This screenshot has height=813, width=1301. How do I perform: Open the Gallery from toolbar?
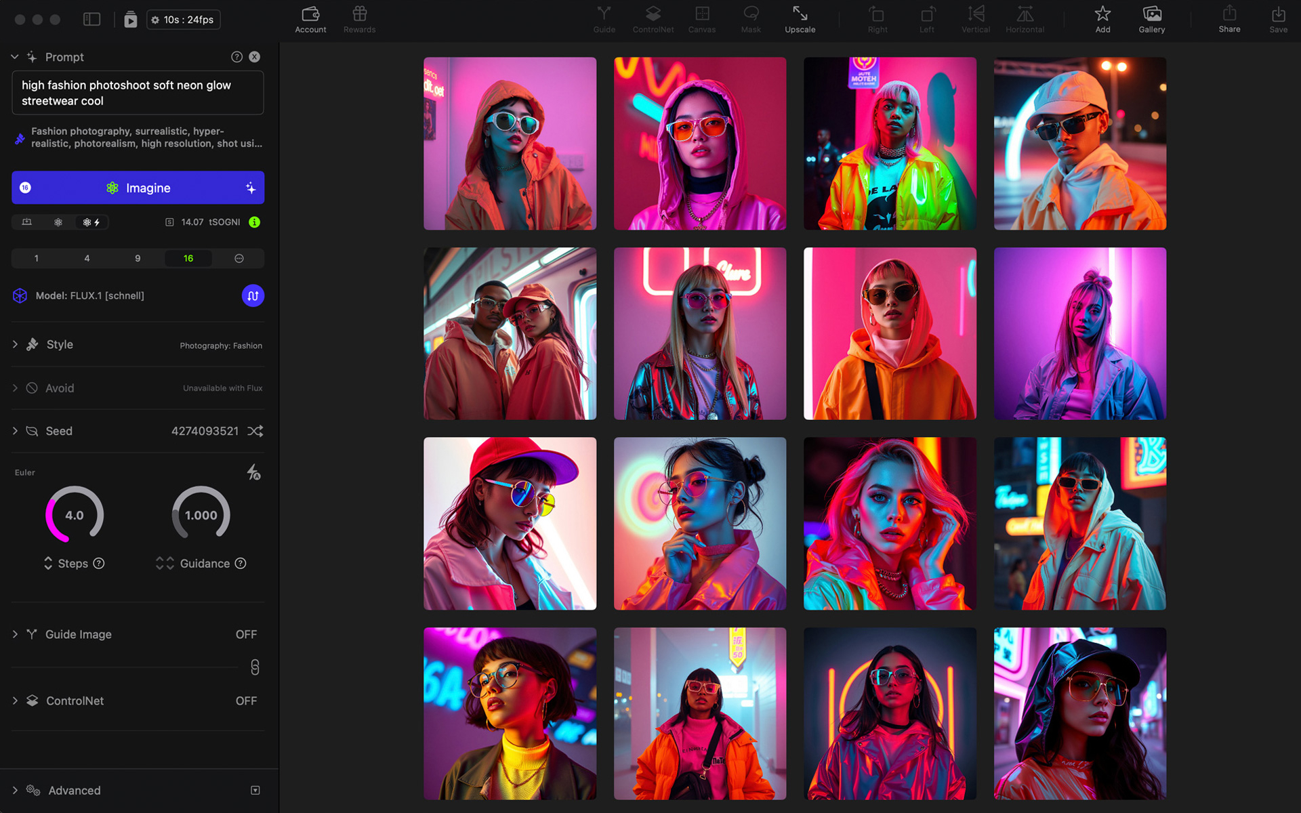(1151, 19)
